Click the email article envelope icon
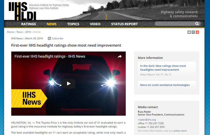The image size is (210, 135). (189, 32)
